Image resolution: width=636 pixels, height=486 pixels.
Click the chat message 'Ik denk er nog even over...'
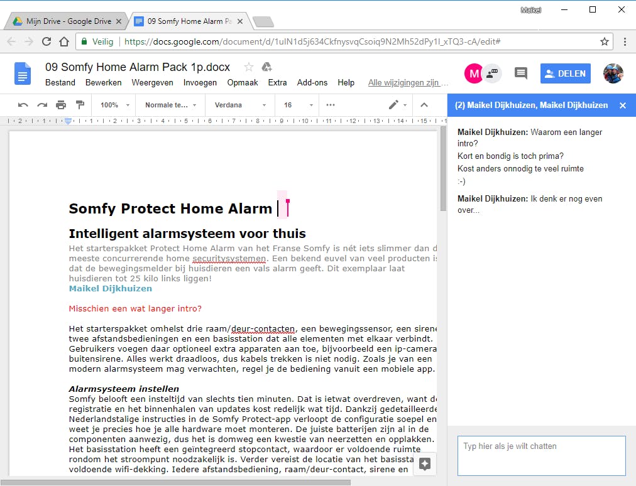(530, 204)
